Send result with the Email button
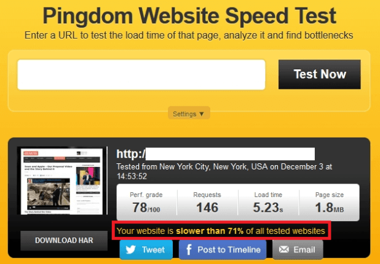The width and height of the screenshot is (380, 264). click(298, 250)
